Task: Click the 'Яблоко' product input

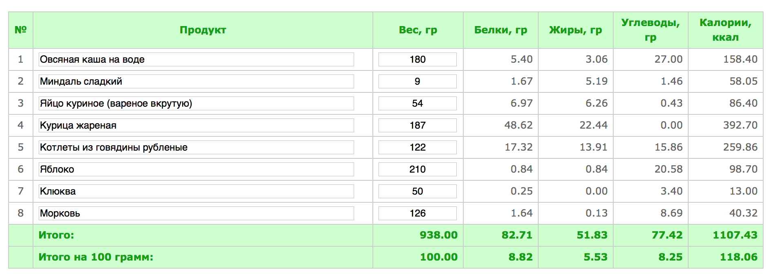Action: point(196,169)
